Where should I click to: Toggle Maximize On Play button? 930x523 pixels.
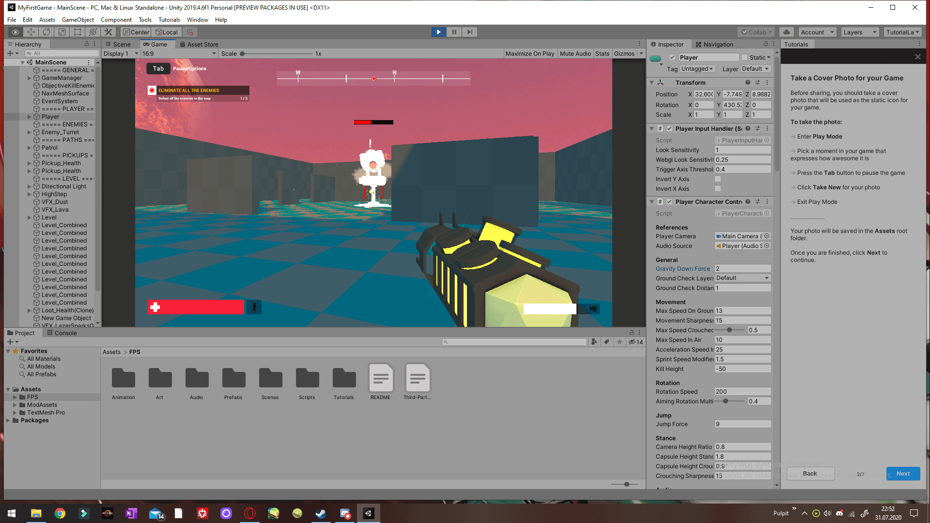[x=529, y=54]
